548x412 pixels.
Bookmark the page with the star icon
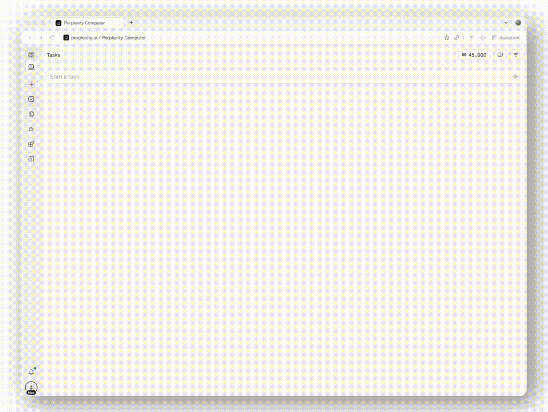(447, 38)
